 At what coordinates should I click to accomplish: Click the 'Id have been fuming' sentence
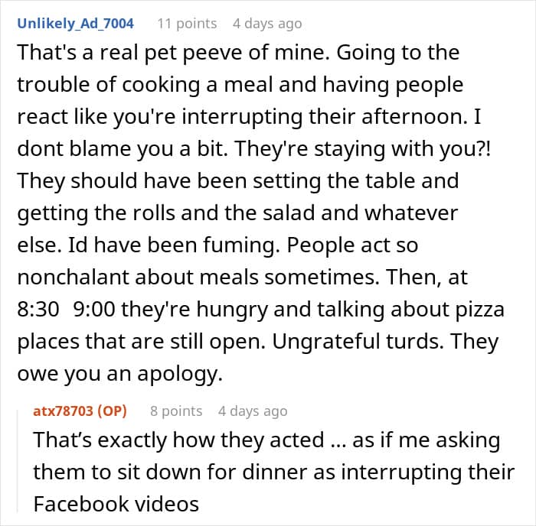pyautogui.click(x=174, y=245)
